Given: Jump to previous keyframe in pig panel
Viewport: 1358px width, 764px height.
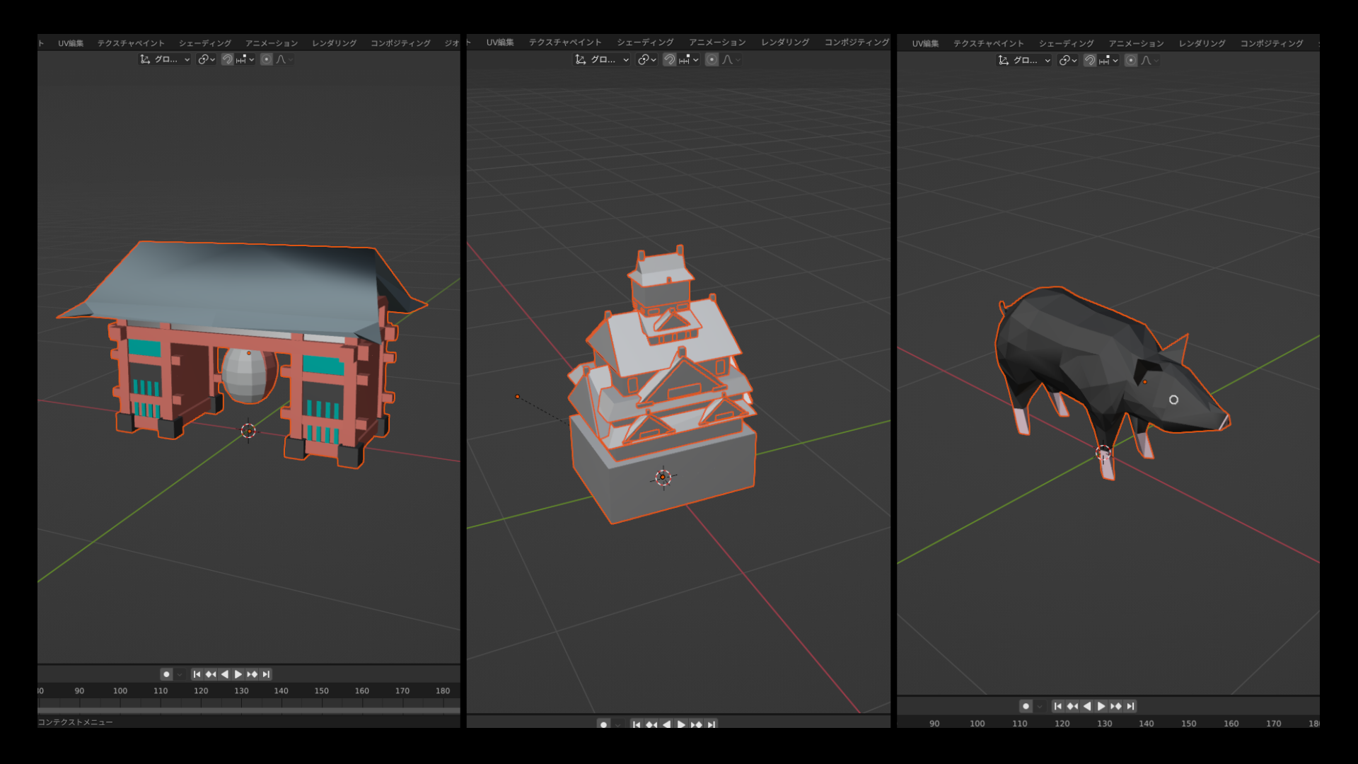Looking at the screenshot, I should pyautogui.click(x=1072, y=706).
